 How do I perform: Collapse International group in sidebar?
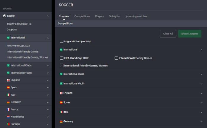(x=48, y=38)
